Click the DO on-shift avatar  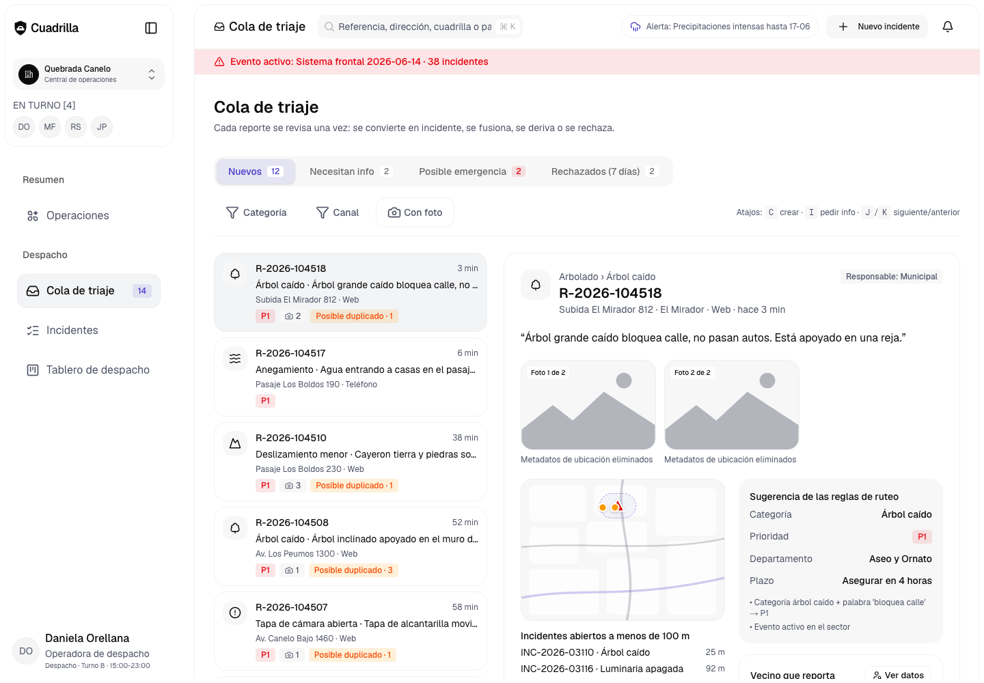(x=24, y=127)
